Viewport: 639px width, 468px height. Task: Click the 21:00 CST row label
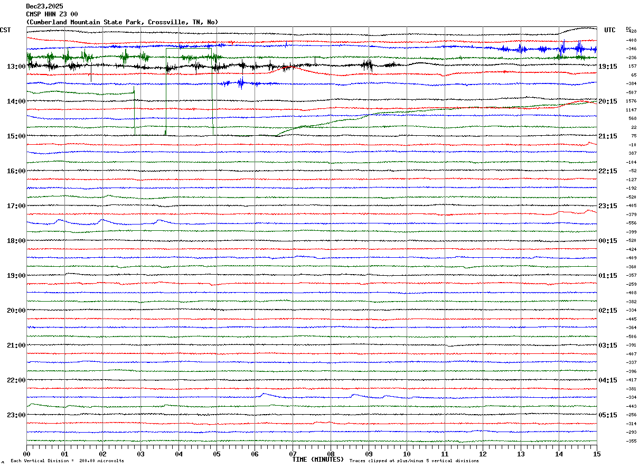[x=16, y=345]
